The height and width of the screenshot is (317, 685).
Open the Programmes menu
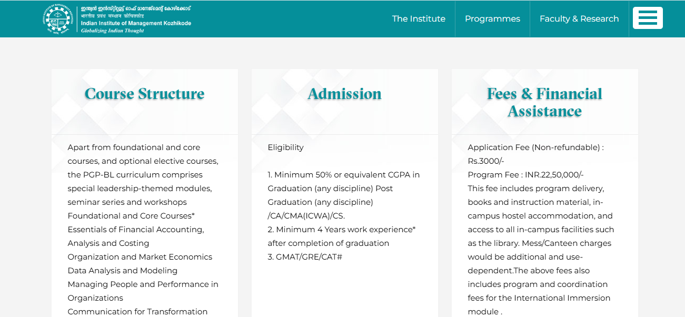(492, 19)
